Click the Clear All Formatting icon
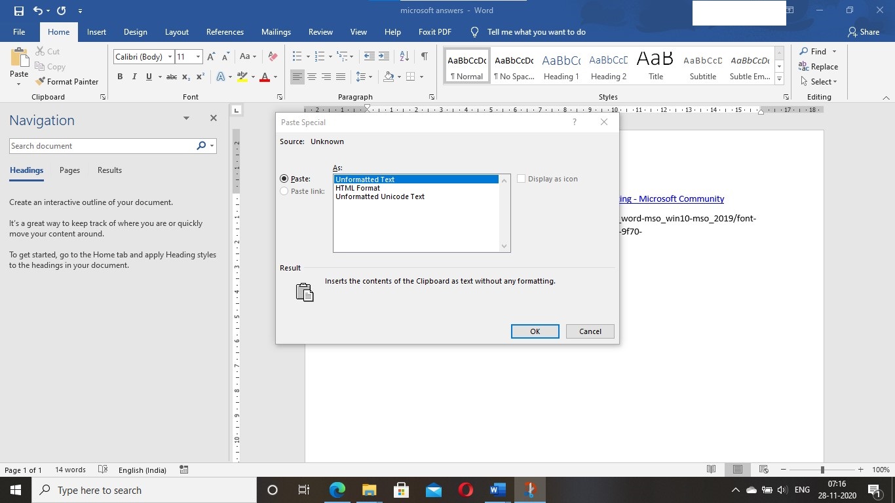This screenshot has width=895, height=503. pyautogui.click(x=273, y=56)
